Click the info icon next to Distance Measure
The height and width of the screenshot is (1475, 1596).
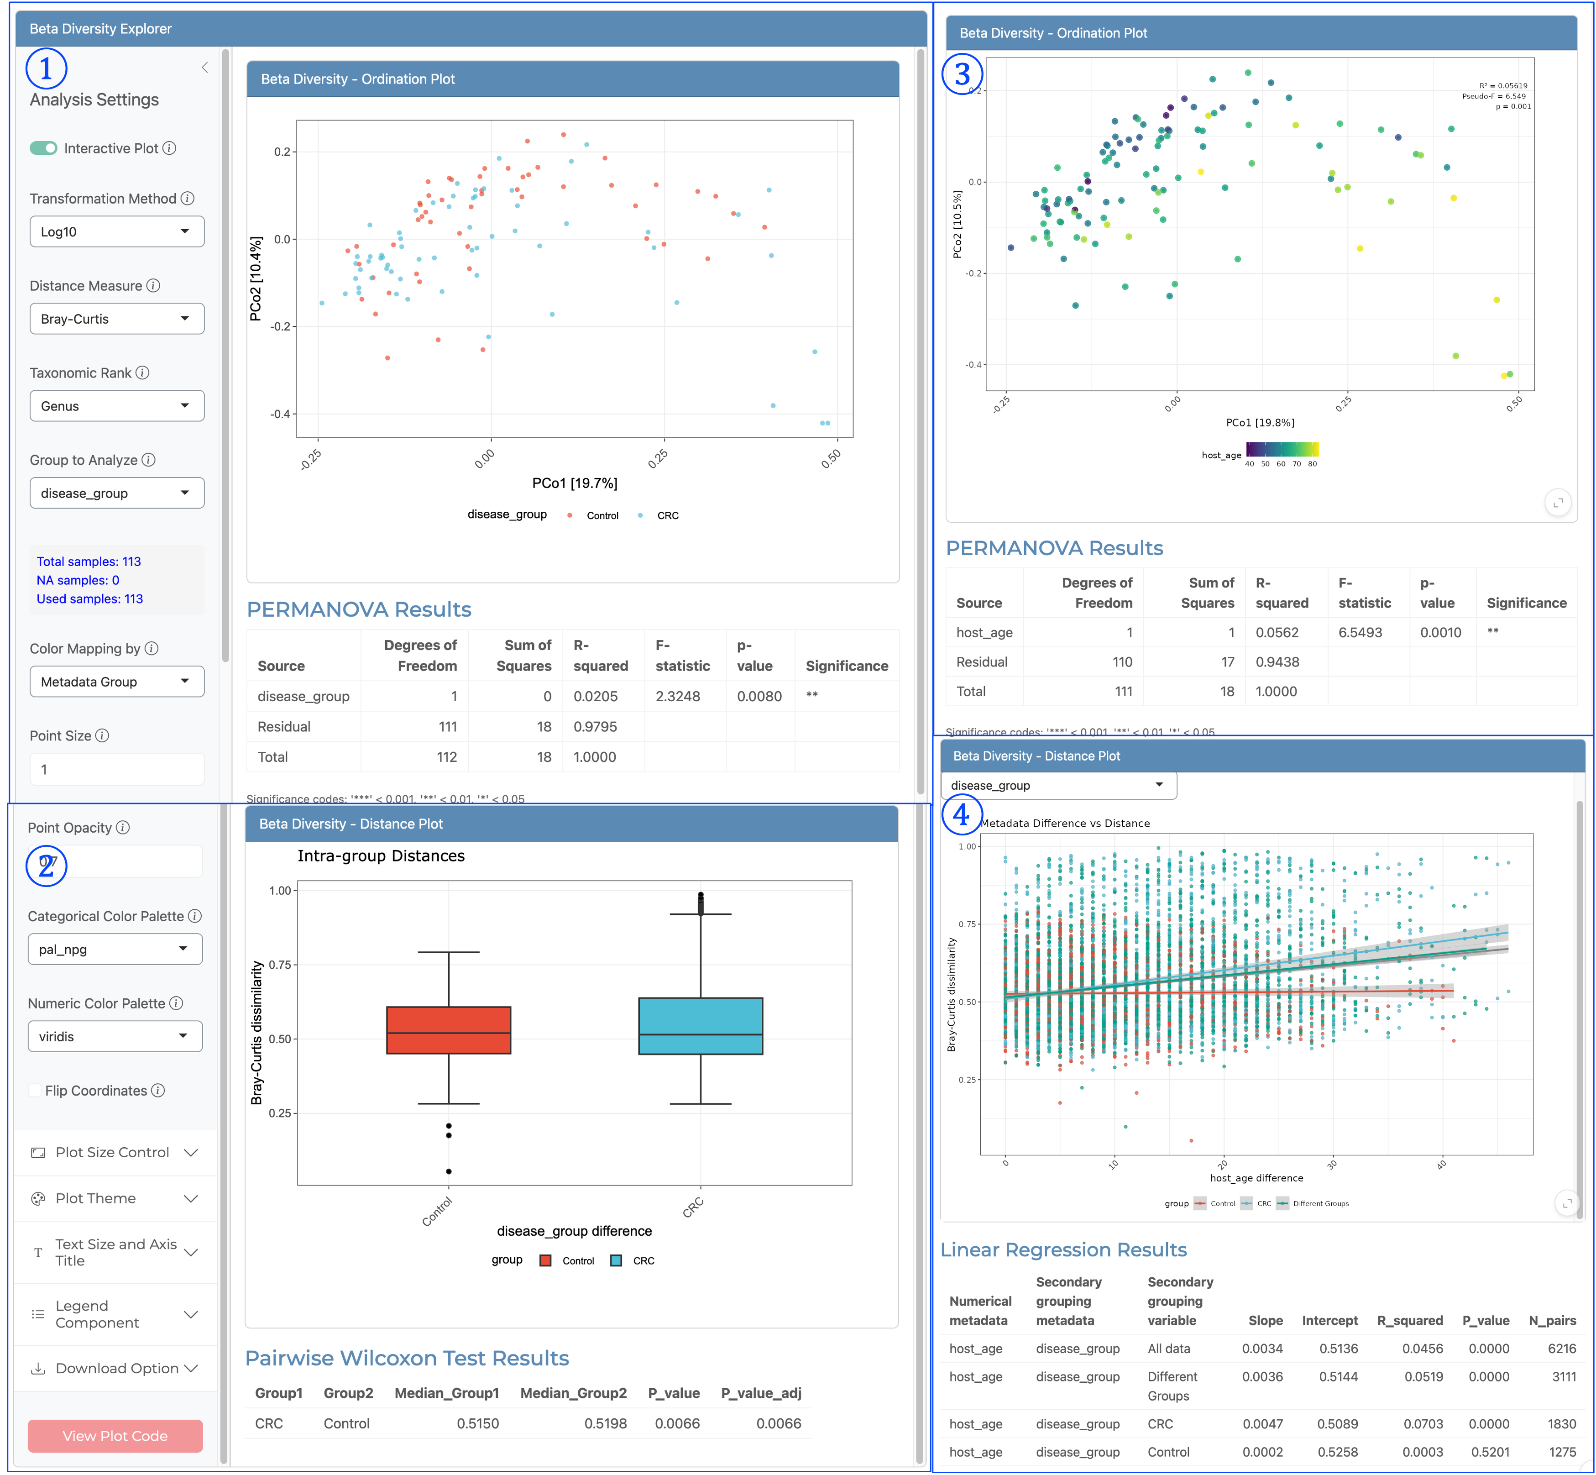tap(153, 286)
